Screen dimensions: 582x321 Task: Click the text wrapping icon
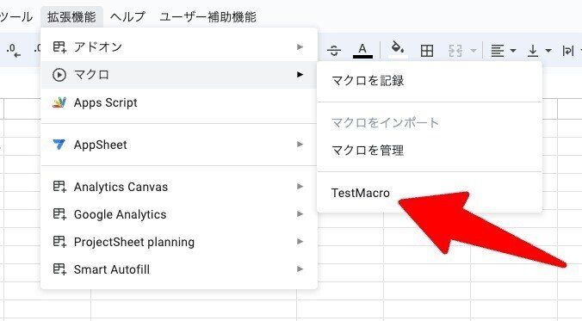(x=568, y=51)
